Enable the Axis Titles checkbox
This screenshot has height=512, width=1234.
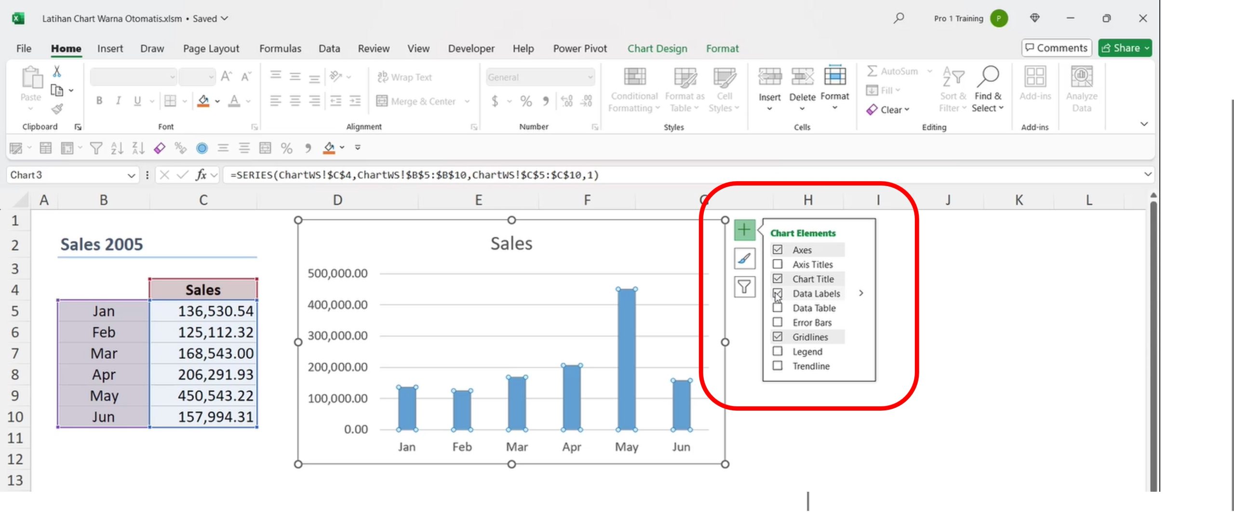tap(777, 264)
